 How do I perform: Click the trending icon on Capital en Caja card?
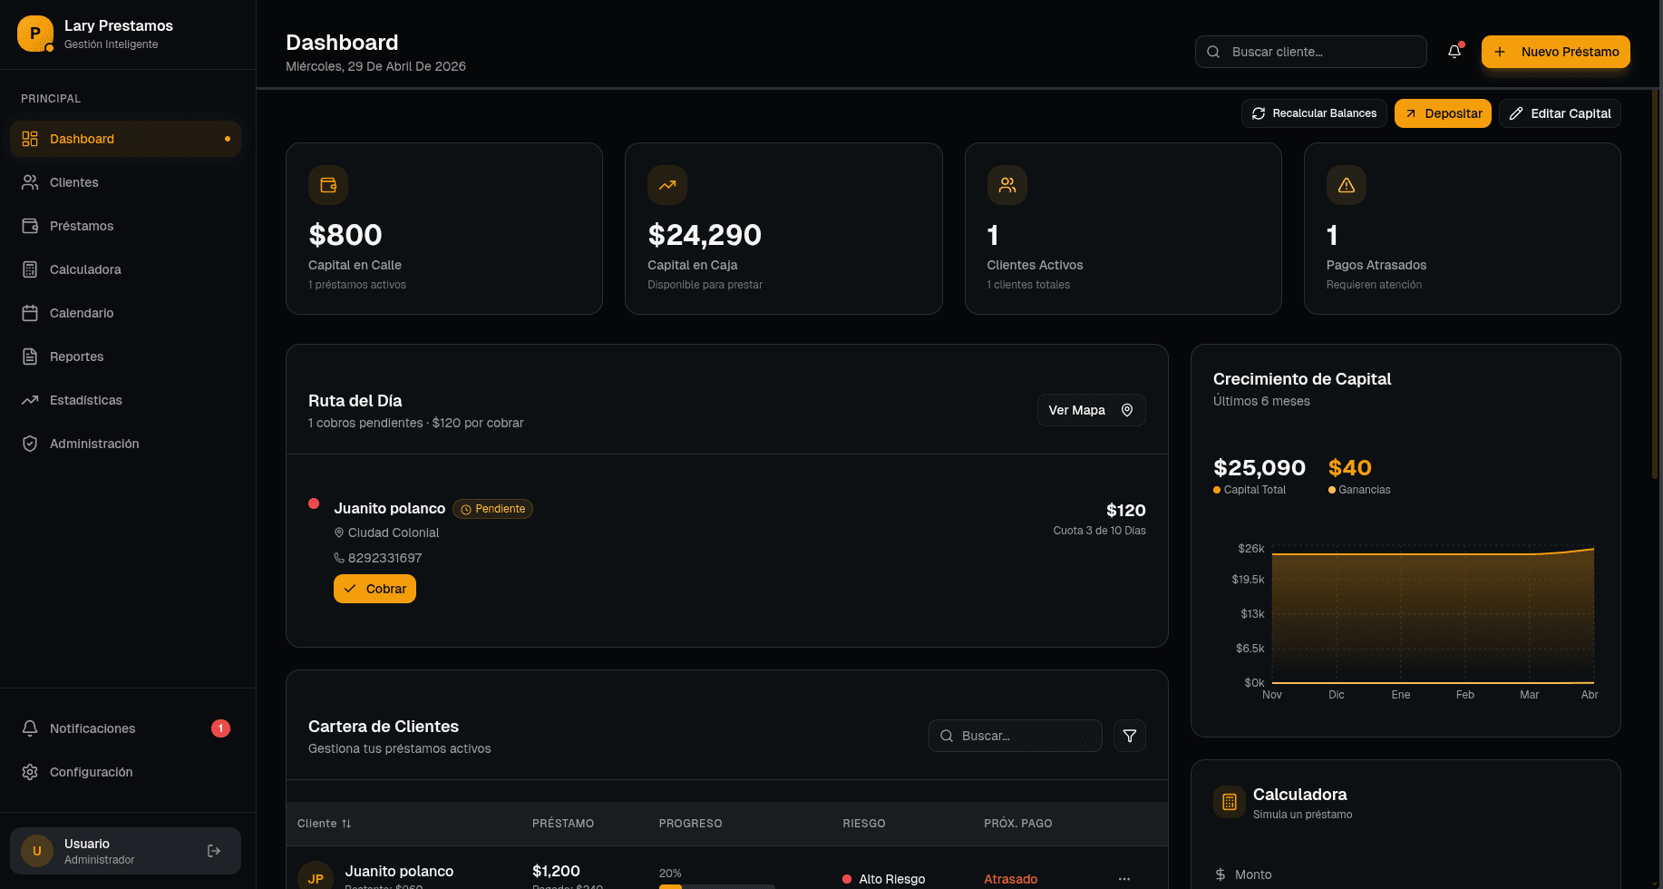point(667,185)
